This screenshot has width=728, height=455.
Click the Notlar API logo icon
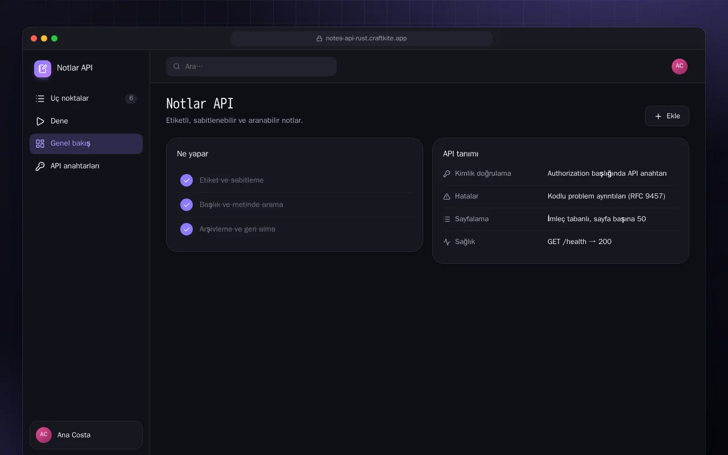pos(43,69)
